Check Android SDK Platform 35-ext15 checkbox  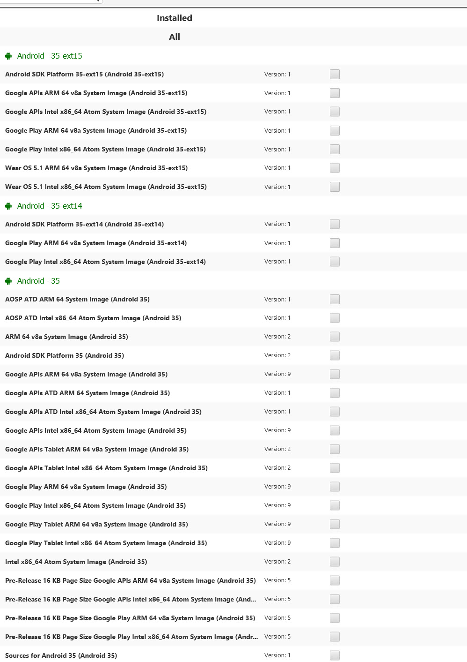click(335, 74)
